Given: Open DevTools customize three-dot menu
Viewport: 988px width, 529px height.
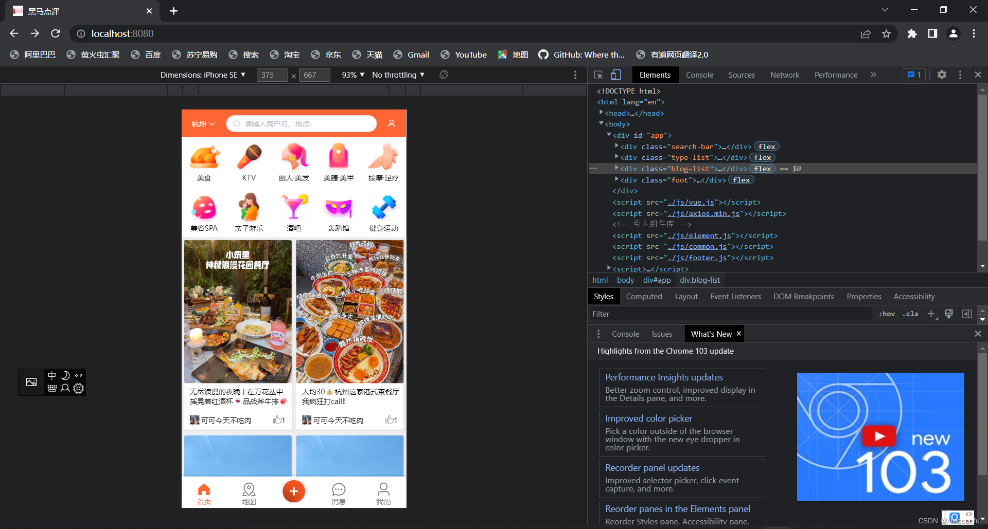Looking at the screenshot, I should (x=960, y=75).
